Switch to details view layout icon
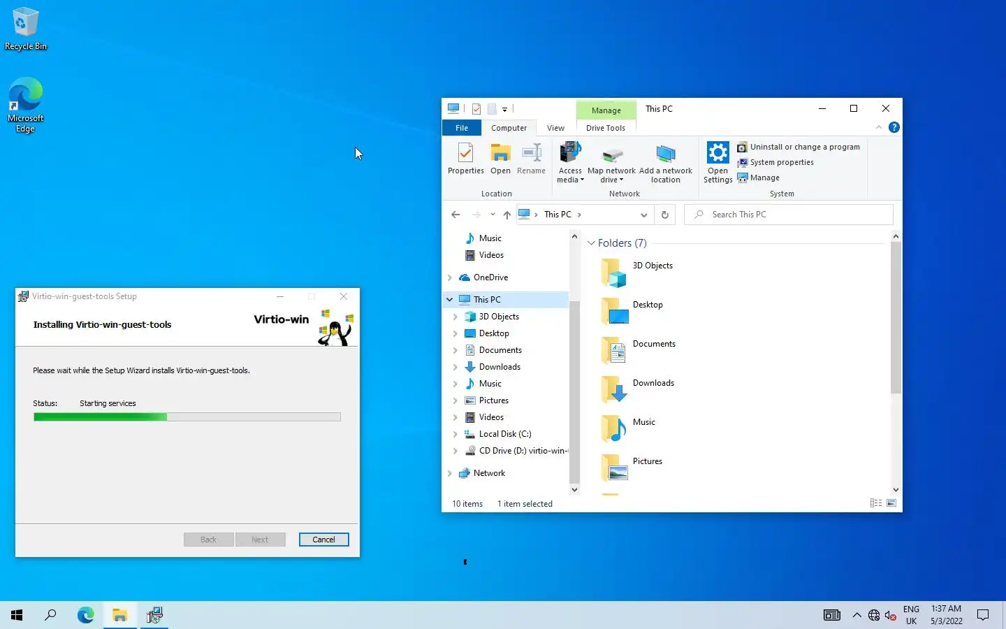Image resolution: width=1006 pixels, height=629 pixels. pyautogui.click(x=875, y=503)
